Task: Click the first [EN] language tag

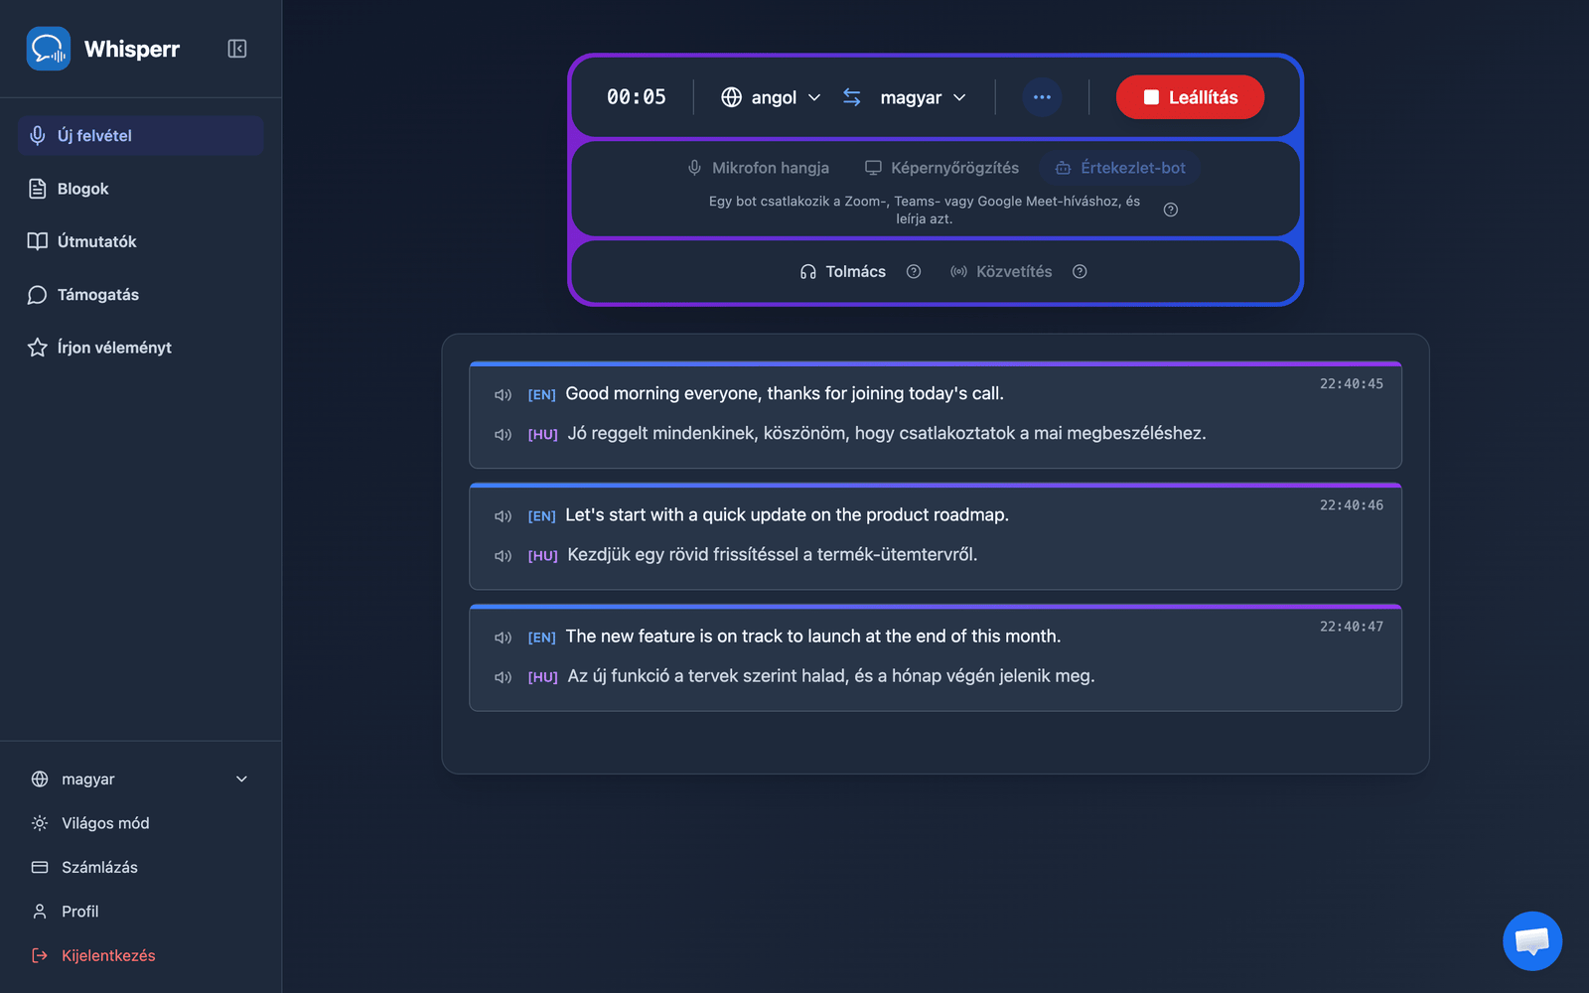Action: [x=541, y=395]
